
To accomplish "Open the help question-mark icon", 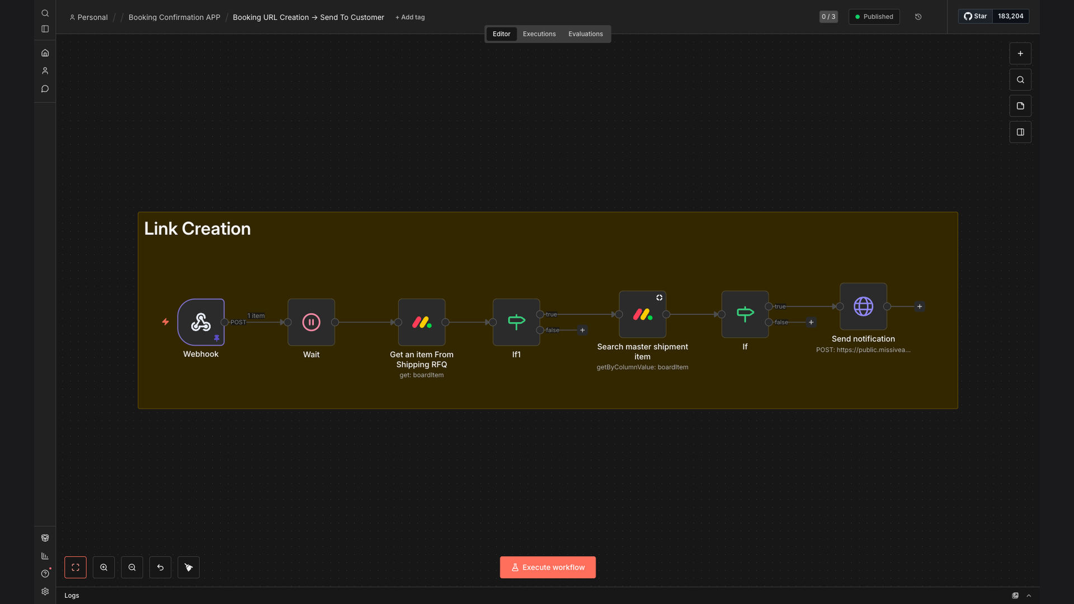I will pos(45,574).
